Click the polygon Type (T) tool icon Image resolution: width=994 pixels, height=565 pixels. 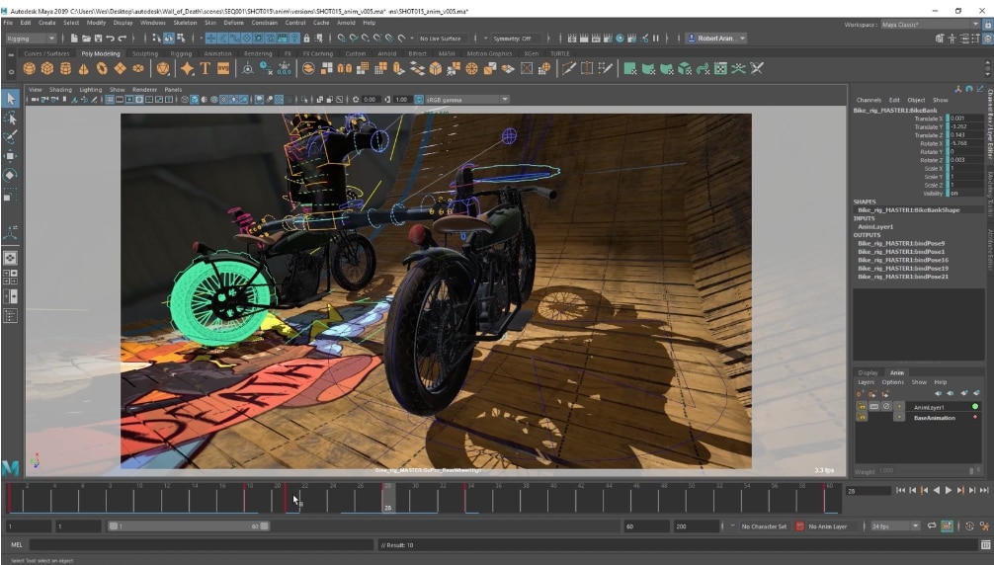(206, 68)
